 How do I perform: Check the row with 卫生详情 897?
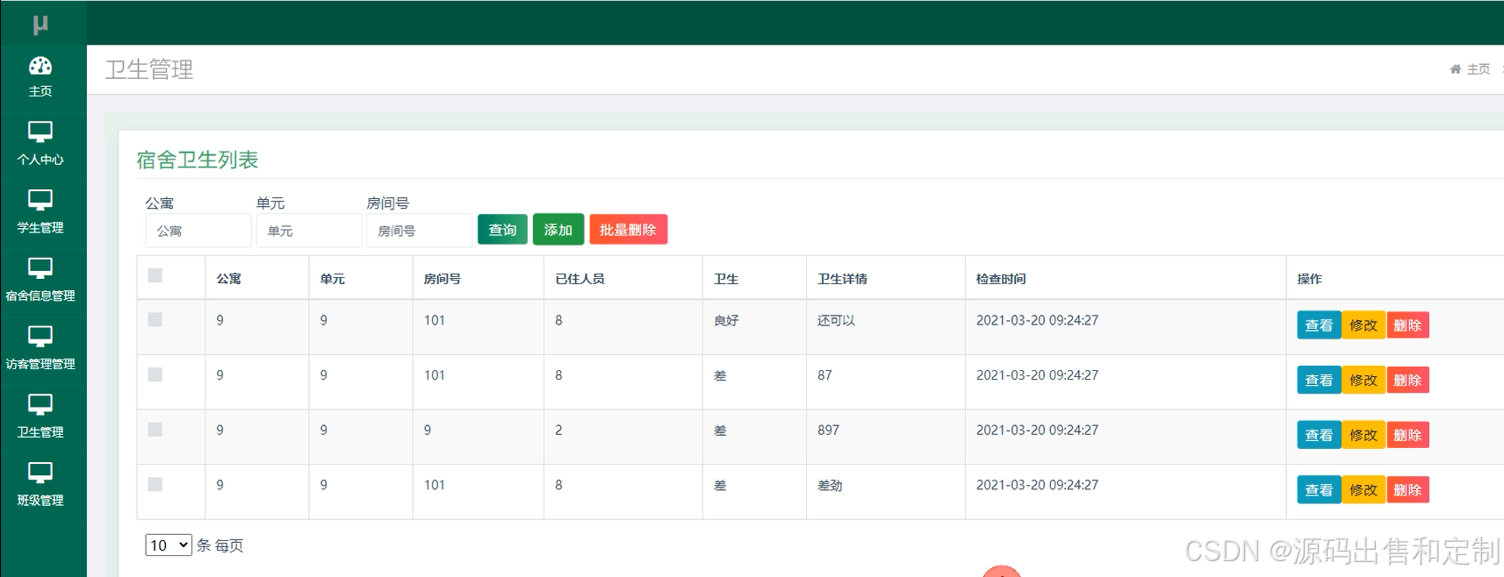coord(155,429)
